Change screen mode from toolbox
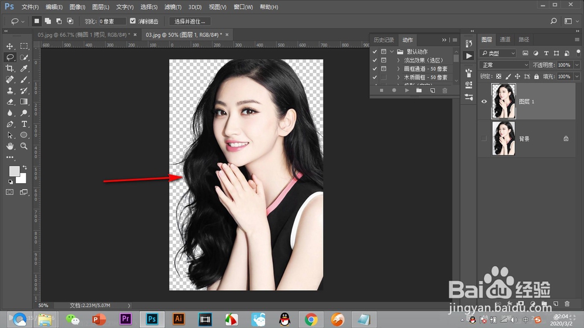The width and height of the screenshot is (584, 328). (24, 192)
